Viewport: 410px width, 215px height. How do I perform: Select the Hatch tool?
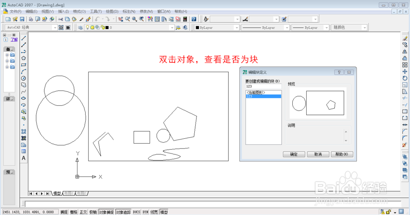(x=23, y=131)
